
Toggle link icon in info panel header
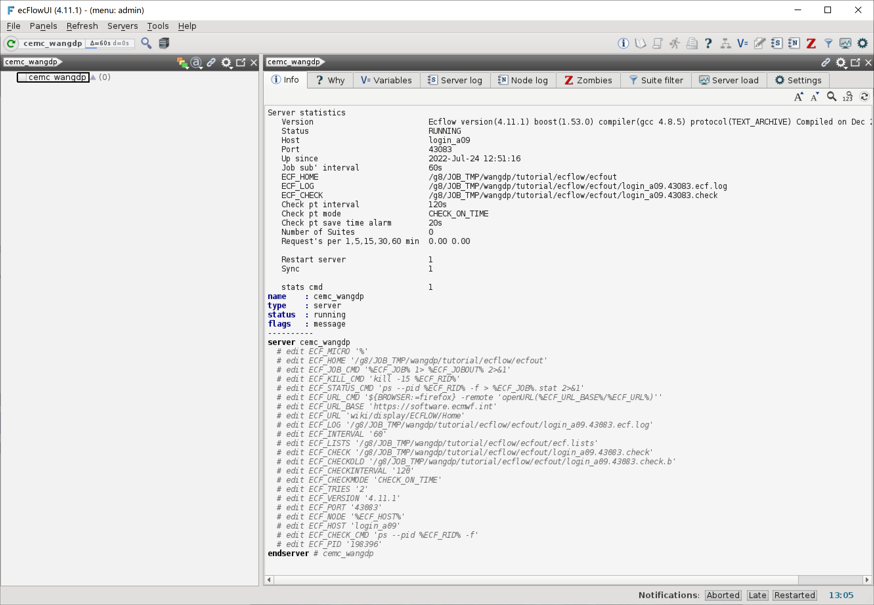[825, 62]
